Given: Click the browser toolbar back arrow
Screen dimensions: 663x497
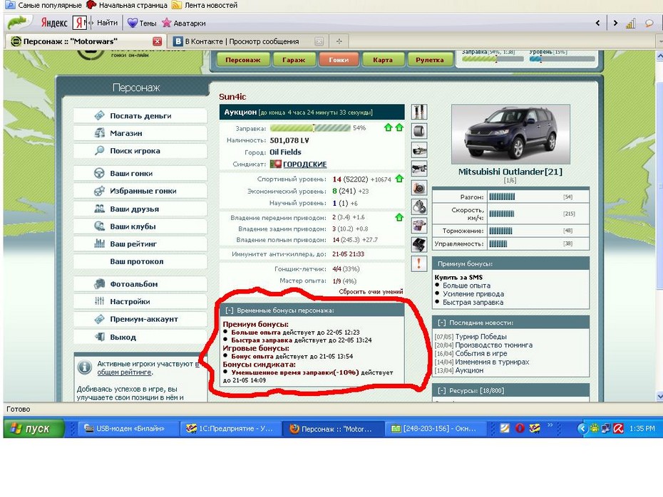Looking at the screenshot, I should coord(597,23).
